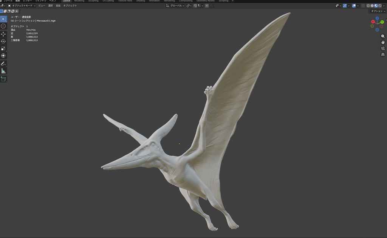387x238 pixels.
Task: Select the 3D Cursor tool
Action: [3, 26]
